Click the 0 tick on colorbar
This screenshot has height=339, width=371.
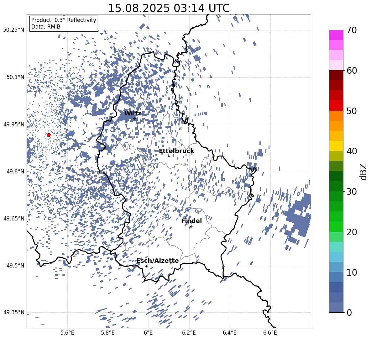349,312
